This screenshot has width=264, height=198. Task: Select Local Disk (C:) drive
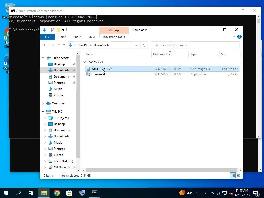pos(63,161)
